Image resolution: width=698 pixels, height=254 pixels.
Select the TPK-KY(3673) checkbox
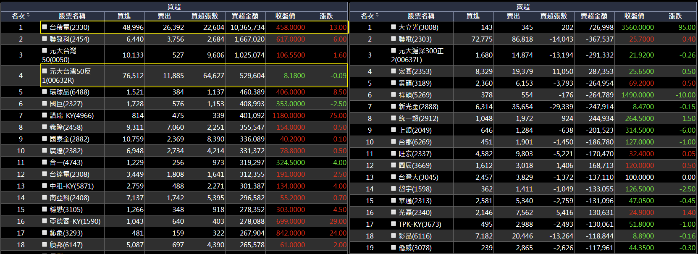click(394, 224)
